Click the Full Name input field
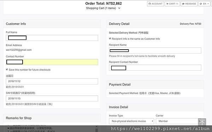Screen dimensions: 212x132 point(52,38)
